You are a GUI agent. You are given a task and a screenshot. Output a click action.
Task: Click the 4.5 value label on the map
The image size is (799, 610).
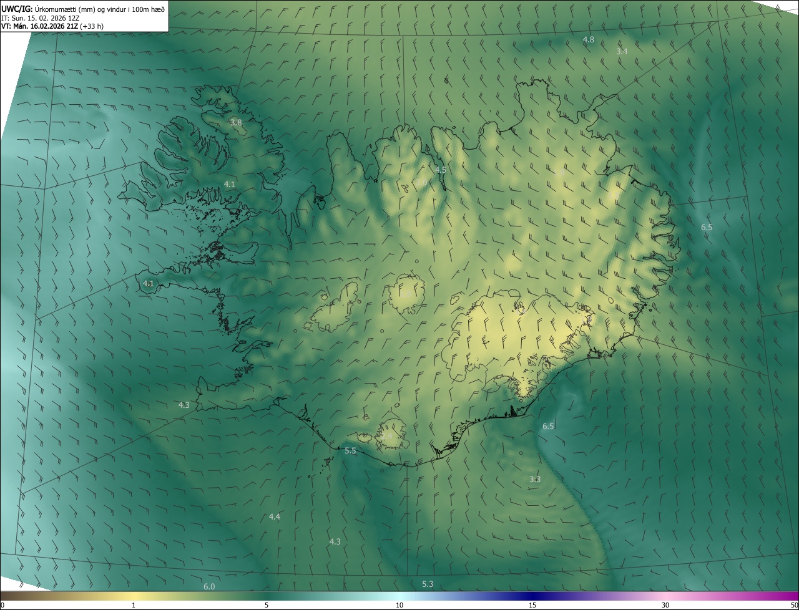(441, 170)
